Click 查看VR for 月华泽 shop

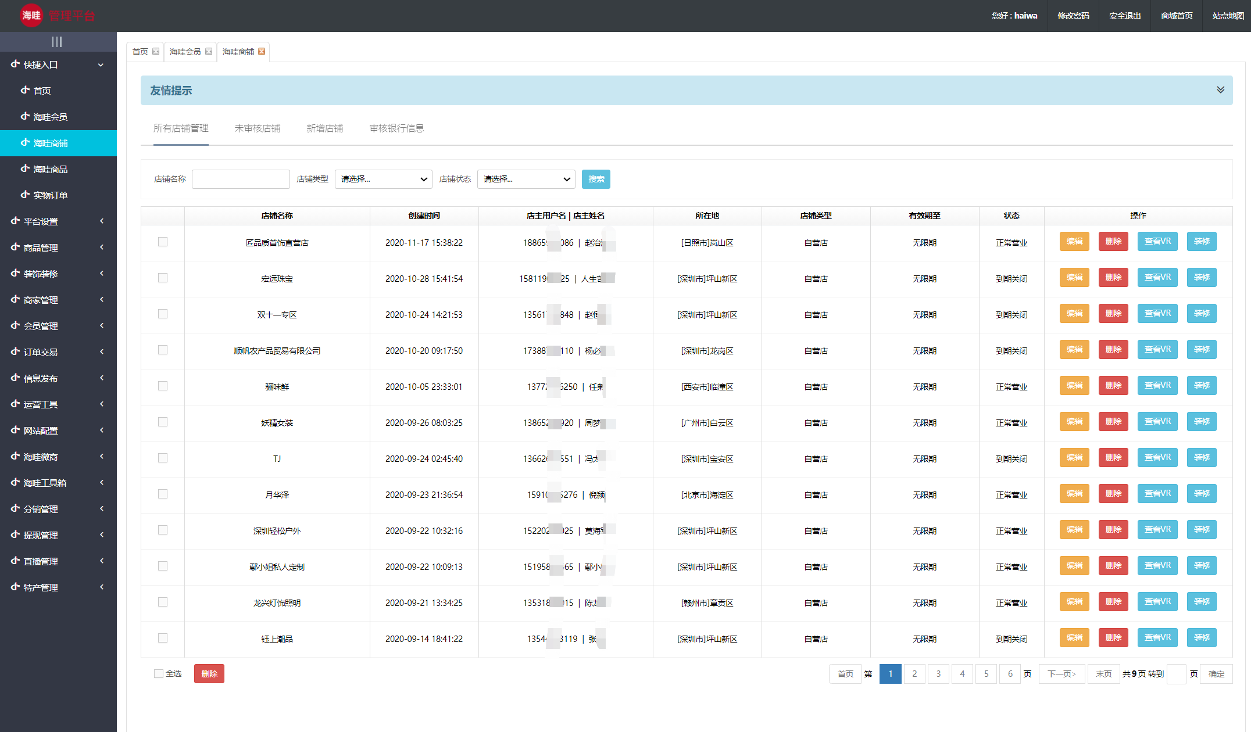click(x=1157, y=493)
